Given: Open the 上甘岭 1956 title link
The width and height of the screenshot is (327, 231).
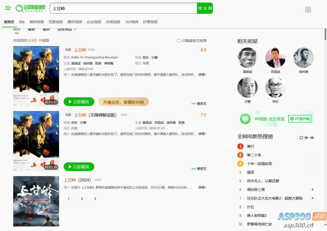Looking at the screenshot, I should coord(80,50).
